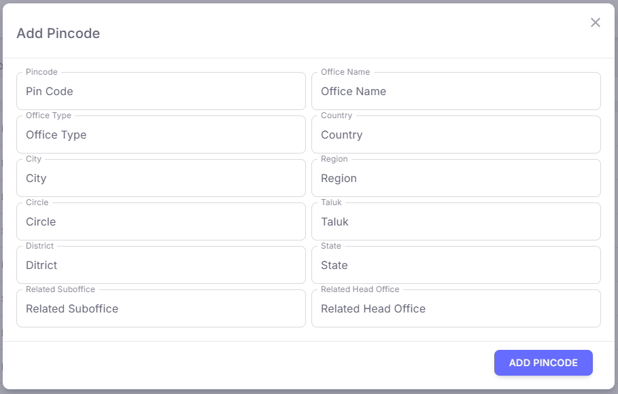Click into the Country field

point(456,135)
